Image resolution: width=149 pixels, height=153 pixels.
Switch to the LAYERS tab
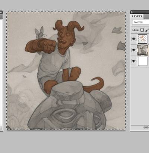(x=137, y=16)
